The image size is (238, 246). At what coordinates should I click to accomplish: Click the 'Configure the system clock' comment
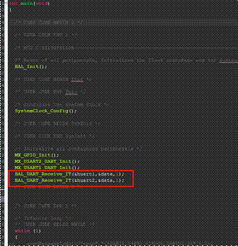coord(62,105)
